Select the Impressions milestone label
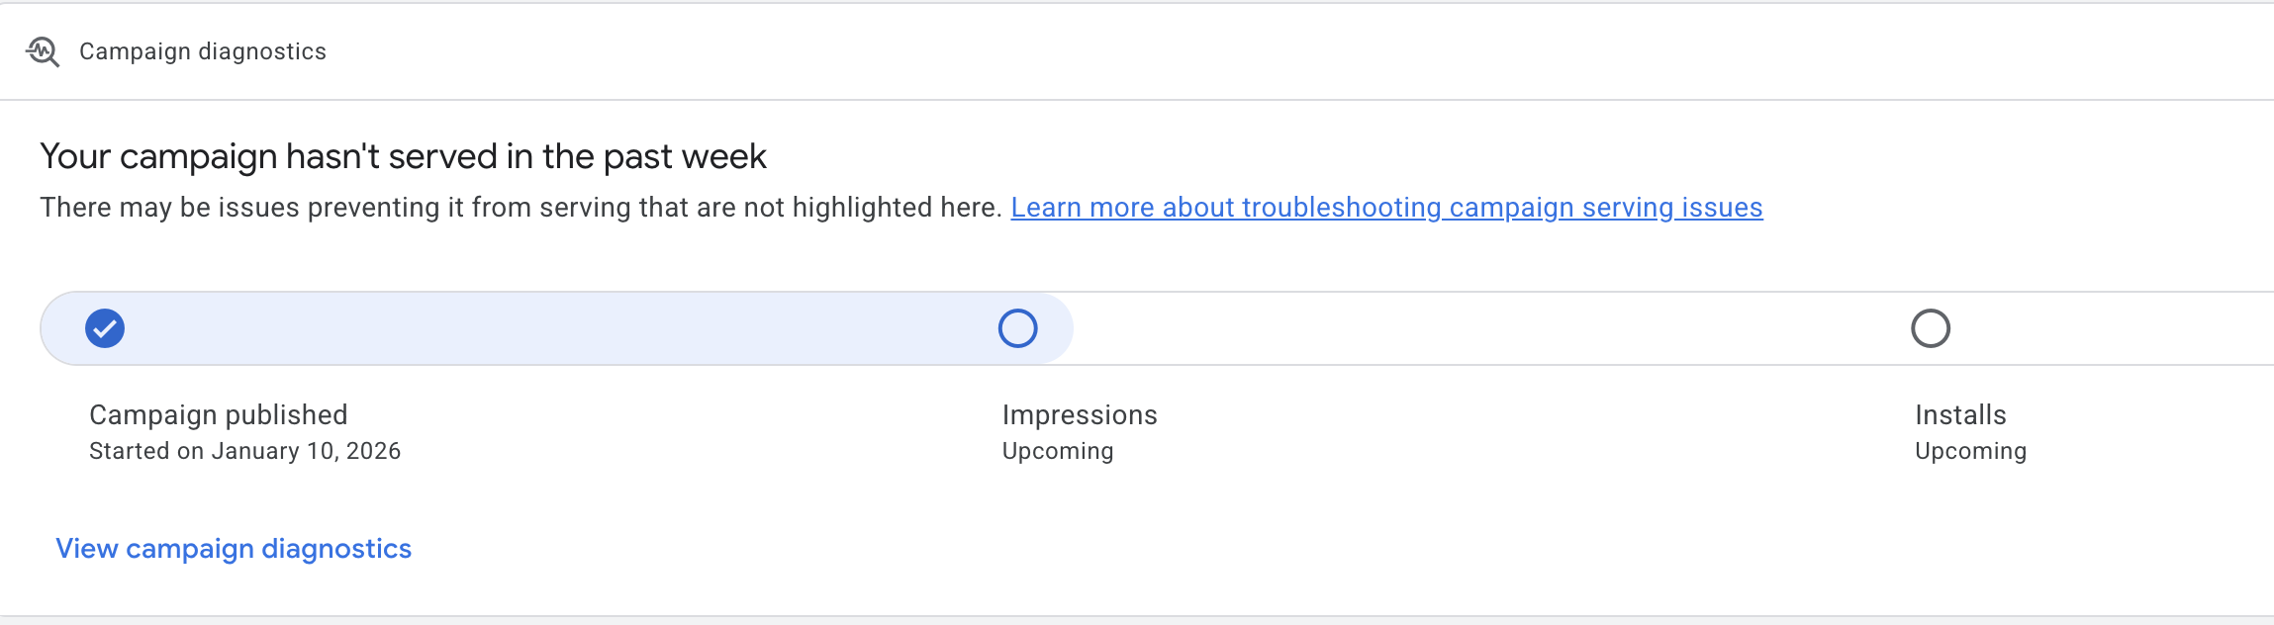The image size is (2274, 625). 1080,414
